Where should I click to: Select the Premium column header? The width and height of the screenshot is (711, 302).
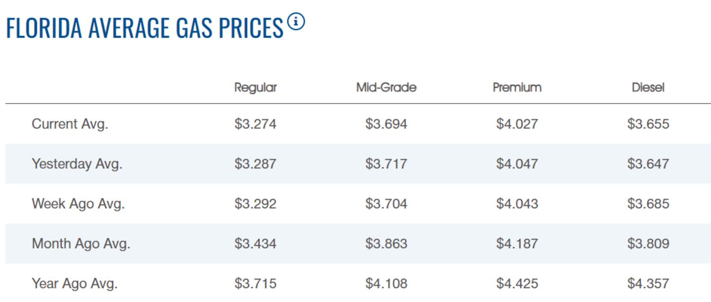tap(517, 87)
